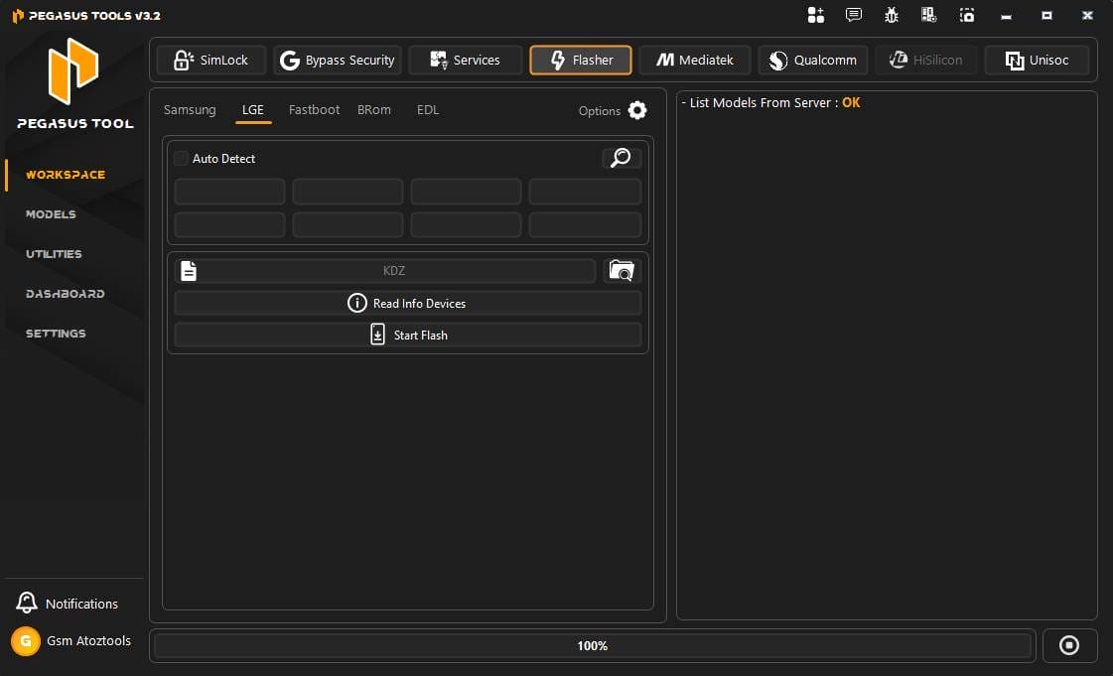1113x676 pixels.
Task: Click the stop button beside the progress bar
Action: [1069, 645]
